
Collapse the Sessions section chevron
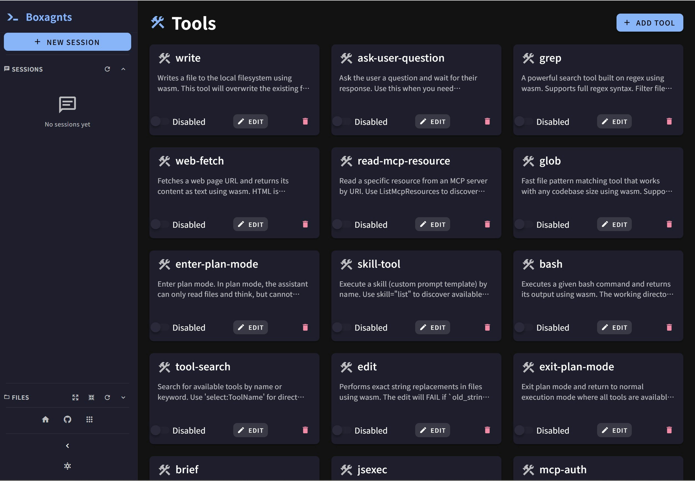tap(123, 69)
